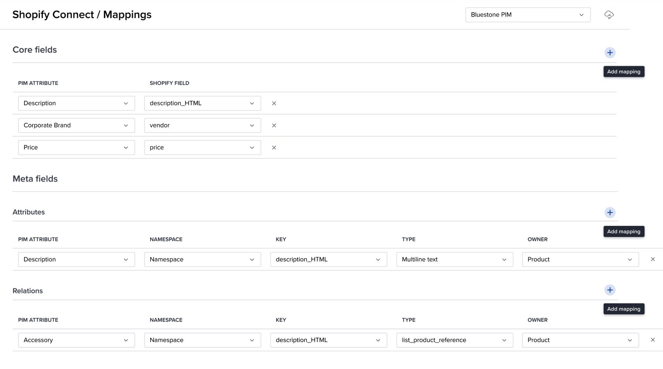Click the plus icon next to Core fields
Screen dimensions: 663x369
[x=610, y=52]
